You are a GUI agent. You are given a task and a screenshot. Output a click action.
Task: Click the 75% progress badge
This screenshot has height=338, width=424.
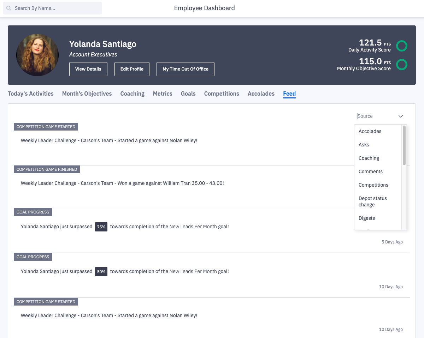pos(101,227)
